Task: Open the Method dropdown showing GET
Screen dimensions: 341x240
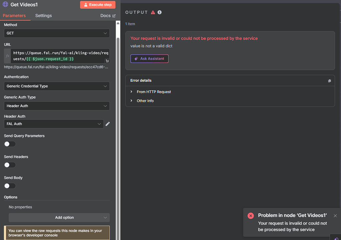Action: tap(57, 33)
